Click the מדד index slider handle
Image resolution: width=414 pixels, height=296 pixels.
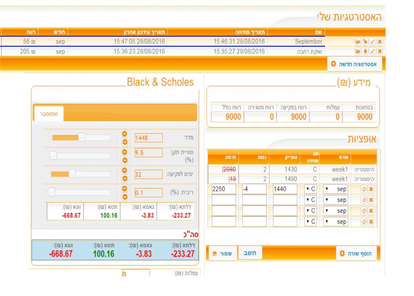click(x=81, y=138)
